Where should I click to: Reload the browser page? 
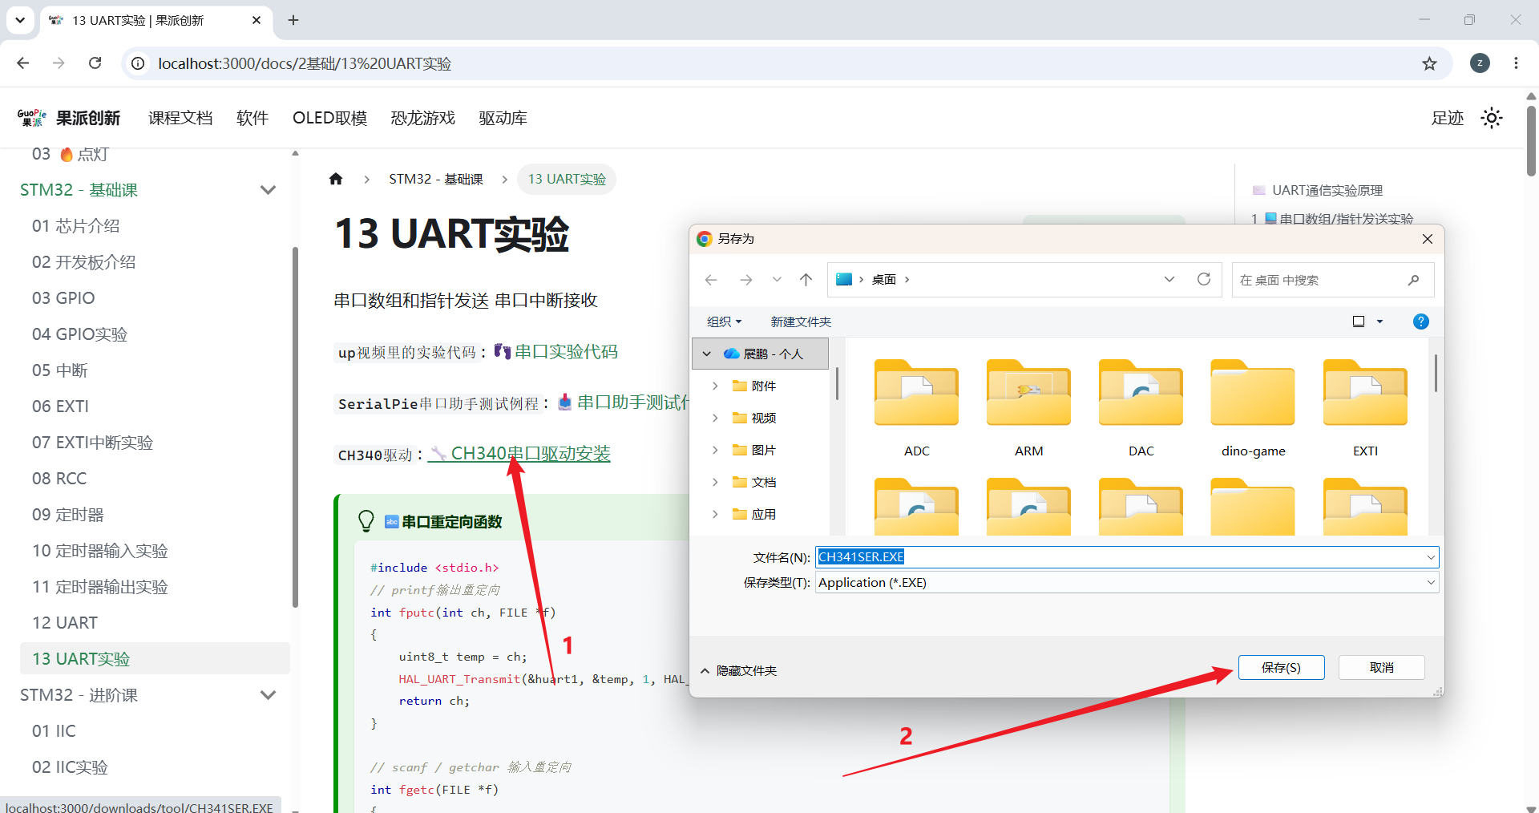click(95, 63)
